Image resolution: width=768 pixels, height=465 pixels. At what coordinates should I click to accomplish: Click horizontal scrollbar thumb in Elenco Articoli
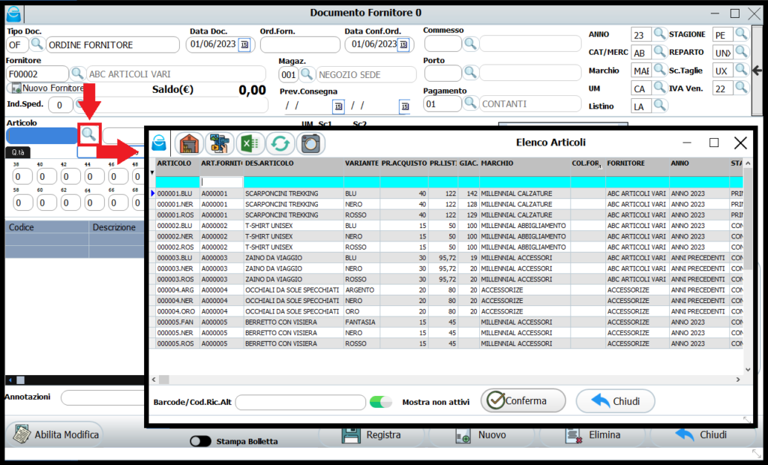point(163,379)
